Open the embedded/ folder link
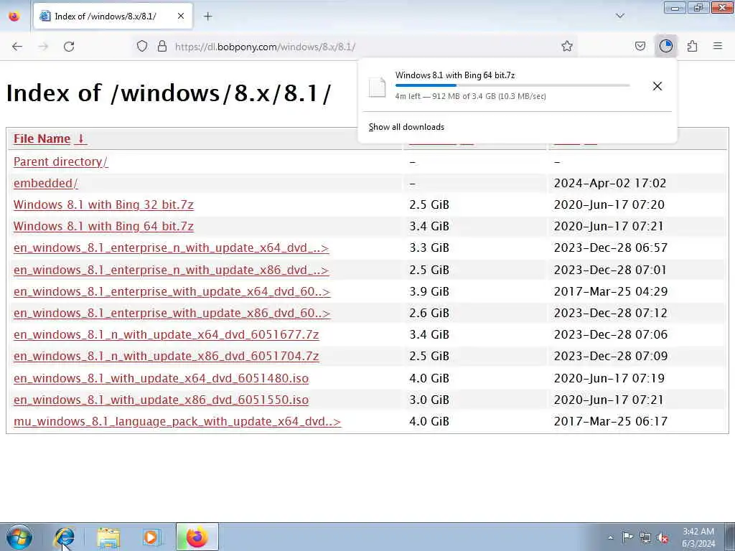The width and height of the screenshot is (735, 551). click(45, 183)
